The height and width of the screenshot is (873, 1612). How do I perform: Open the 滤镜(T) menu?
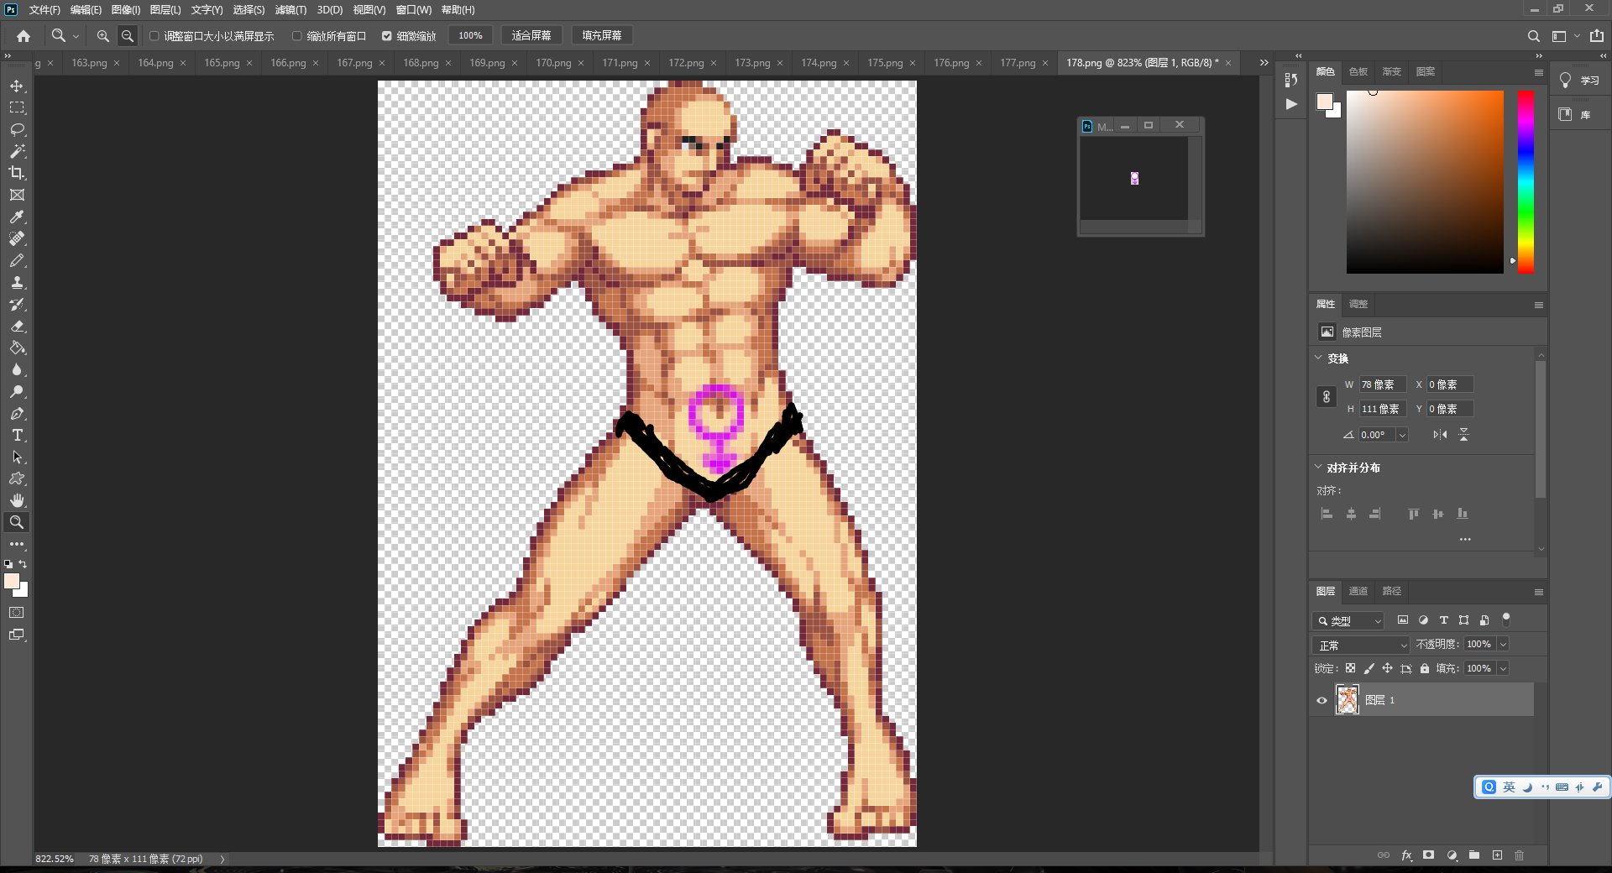point(290,10)
